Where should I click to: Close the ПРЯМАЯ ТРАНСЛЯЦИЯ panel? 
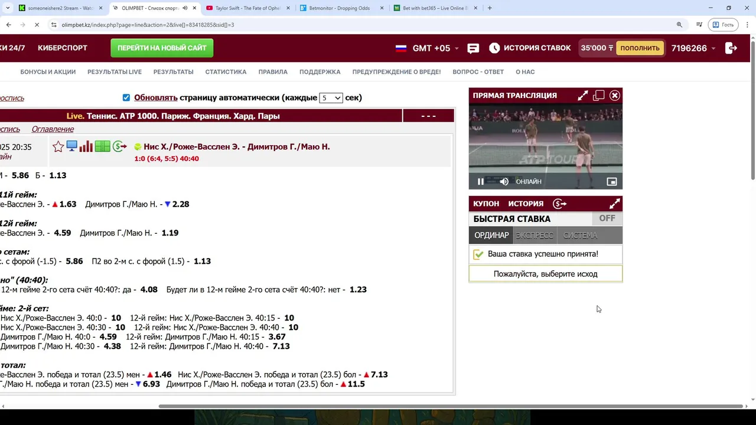[x=615, y=95]
